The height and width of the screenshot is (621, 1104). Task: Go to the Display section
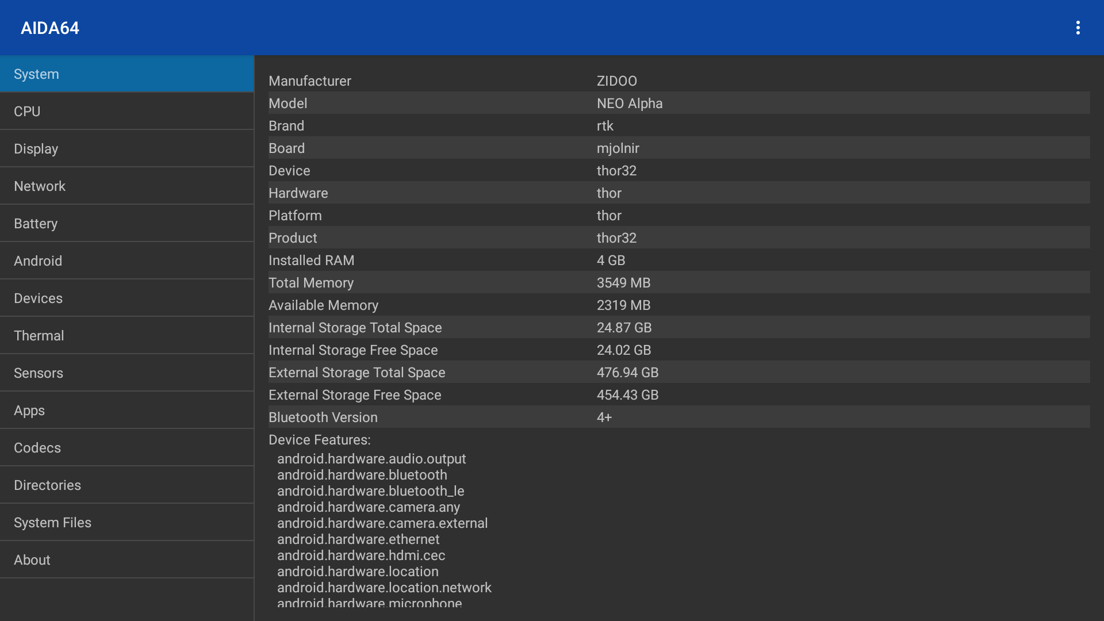[126, 149]
